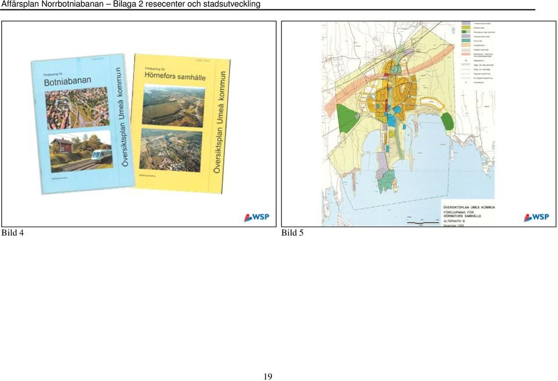Click the vertical 'Översiktsplan Umeå kommun' text on blue booklet
Viewport: 558px width, 381px height.
[122, 117]
